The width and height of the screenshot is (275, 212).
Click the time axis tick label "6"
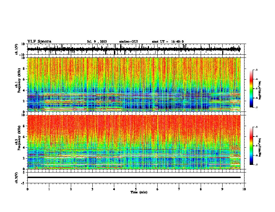(x=158, y=189)
